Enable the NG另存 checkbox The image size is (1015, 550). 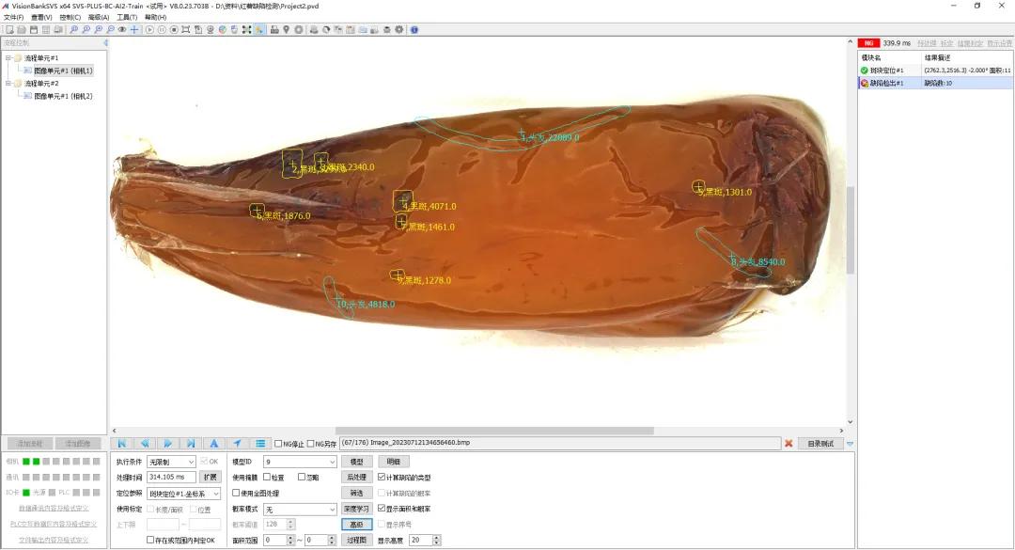(311, 444)
